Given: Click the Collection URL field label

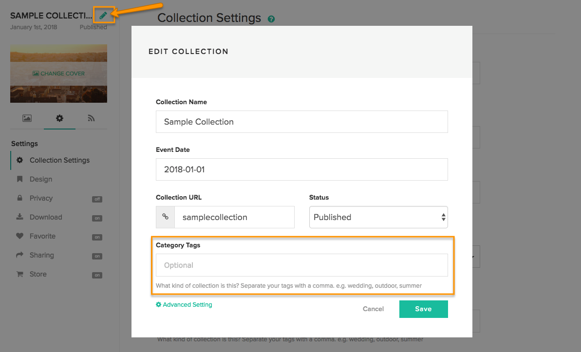Looking at the screenshot, I should coord(179,197).
